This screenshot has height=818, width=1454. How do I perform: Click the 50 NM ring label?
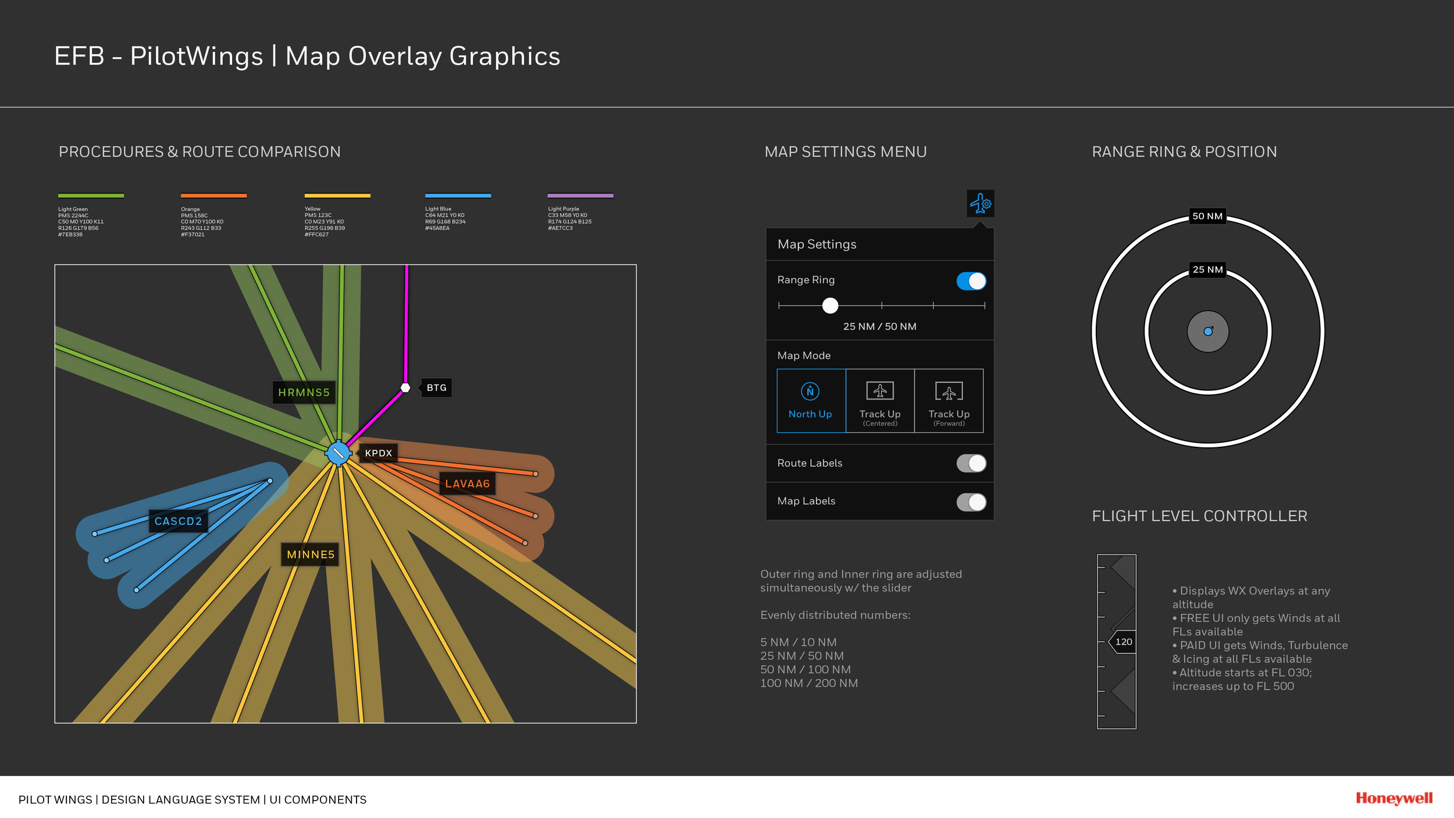click(1207, 216)
